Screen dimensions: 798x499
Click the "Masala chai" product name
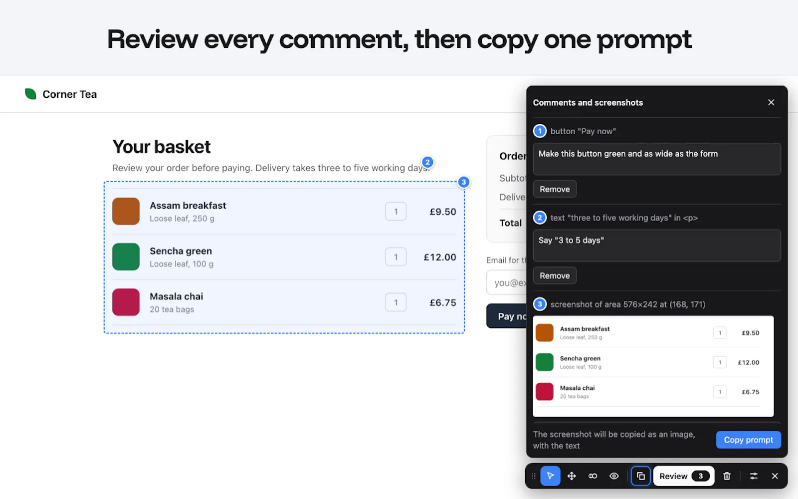(177, 296)
